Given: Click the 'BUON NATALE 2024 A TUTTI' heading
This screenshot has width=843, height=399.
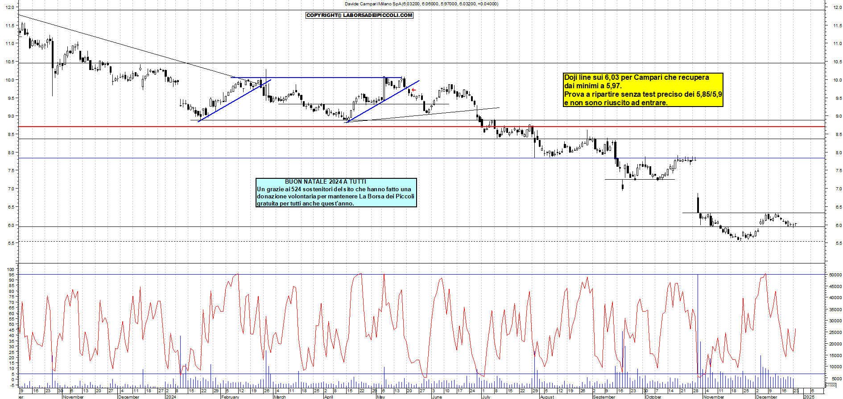Looking at the screenshot, I should pos(326,181).
